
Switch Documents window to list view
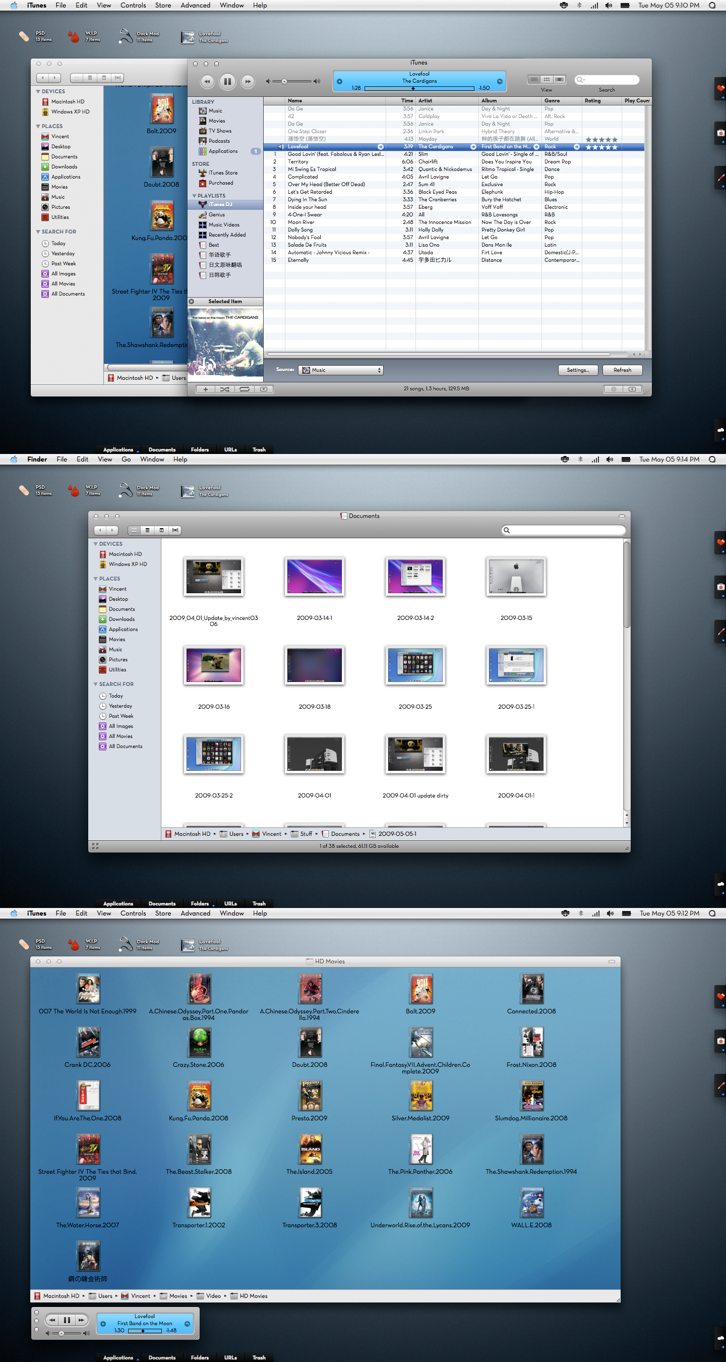[x=147, y=530]
